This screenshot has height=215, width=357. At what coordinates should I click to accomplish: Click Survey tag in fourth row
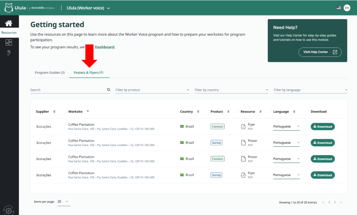216,175
